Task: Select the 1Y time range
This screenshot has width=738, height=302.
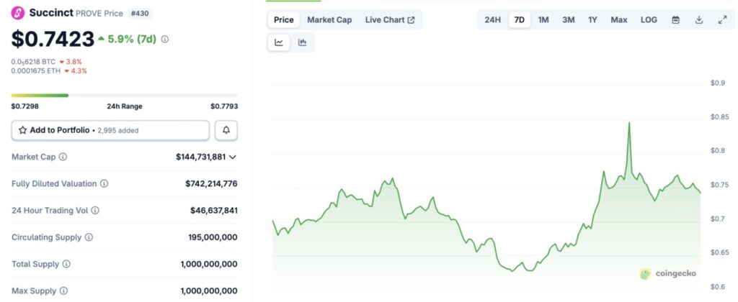Action: point(592,20)
